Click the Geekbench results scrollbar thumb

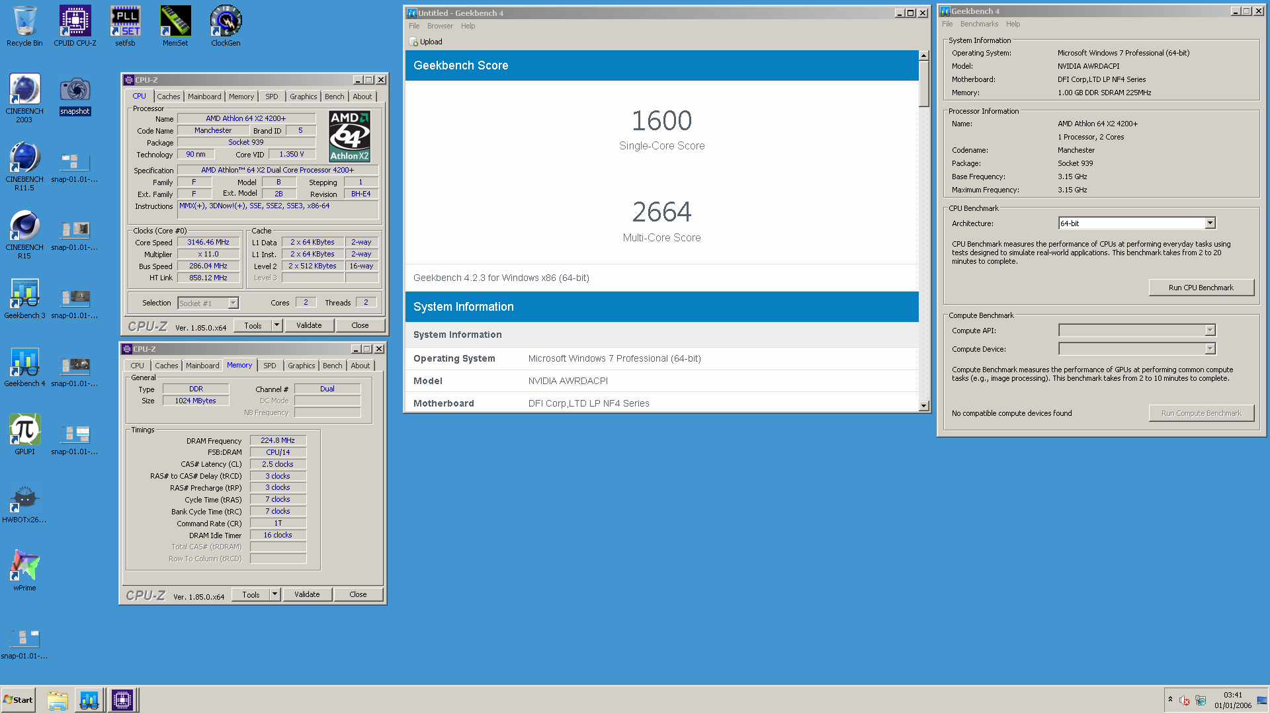click(924, 84)
